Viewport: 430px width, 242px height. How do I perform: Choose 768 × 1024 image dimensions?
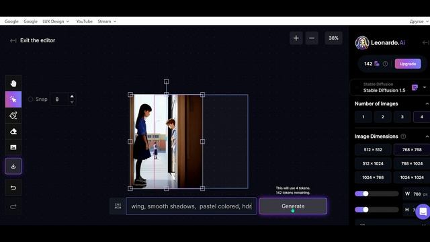pos(412,163)
